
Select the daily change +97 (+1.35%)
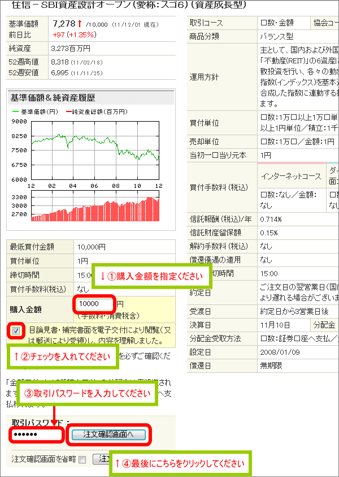(x=75, y=35)
